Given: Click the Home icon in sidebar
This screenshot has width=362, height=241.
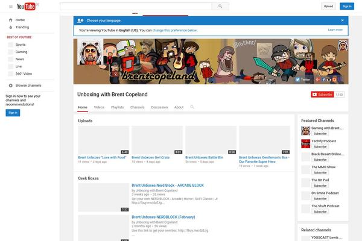Looking at the screenshot, I should pyautogui.click(x=11, y=20).
